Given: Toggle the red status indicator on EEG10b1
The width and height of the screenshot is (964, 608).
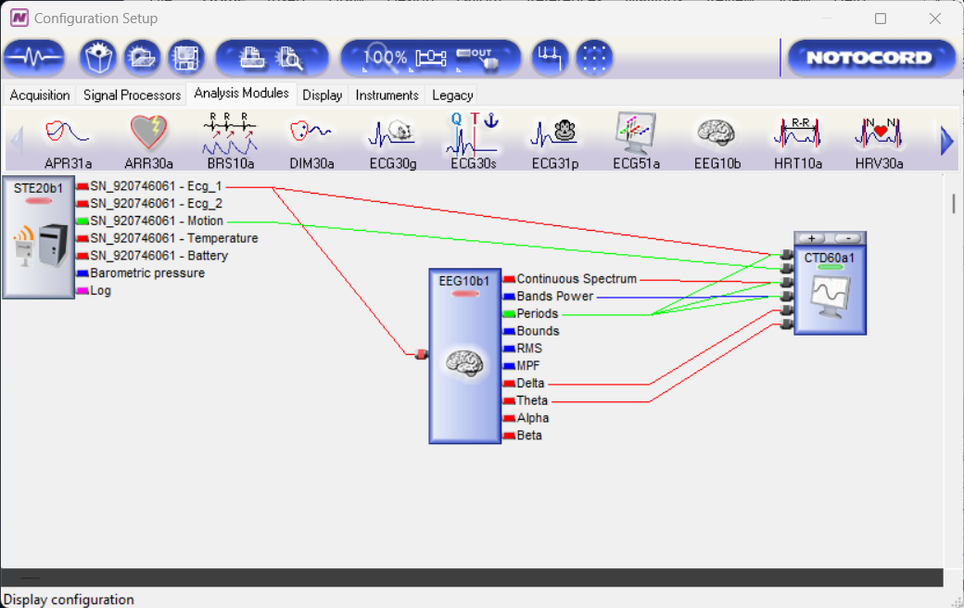Looking at the screenshot, I should click(463, 292).
